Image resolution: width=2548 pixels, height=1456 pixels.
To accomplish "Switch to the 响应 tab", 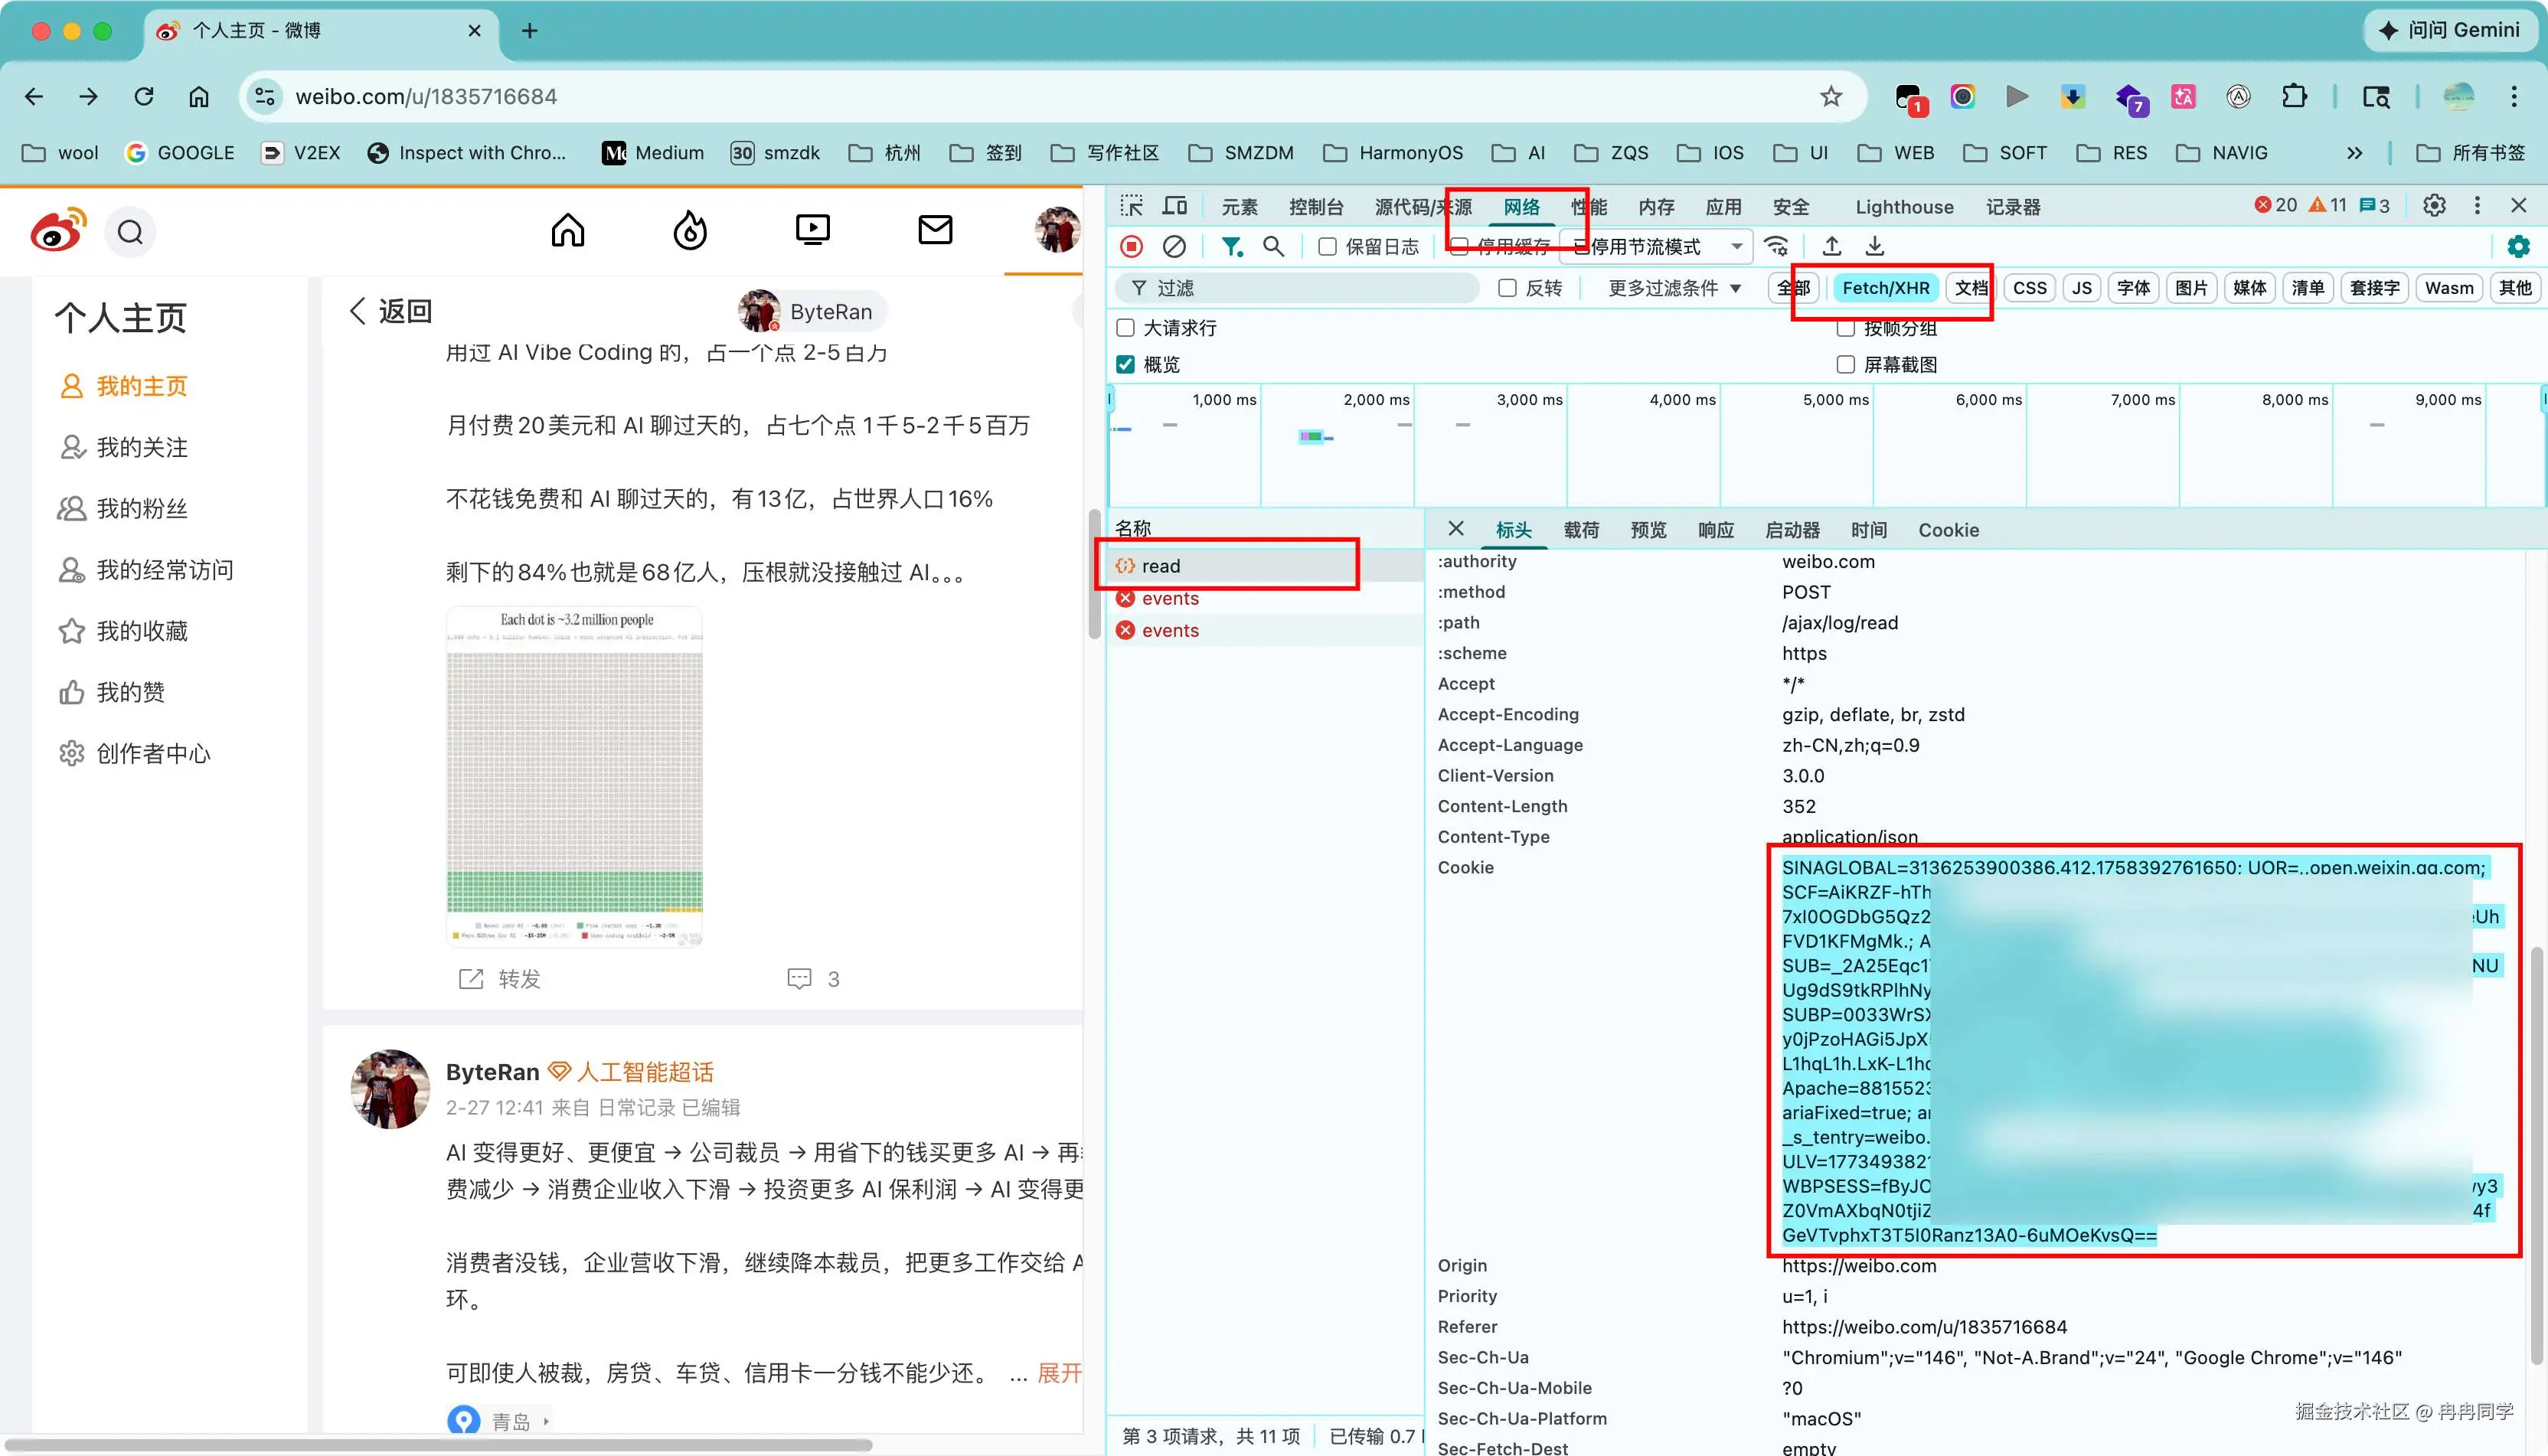I will (1715, 530).
